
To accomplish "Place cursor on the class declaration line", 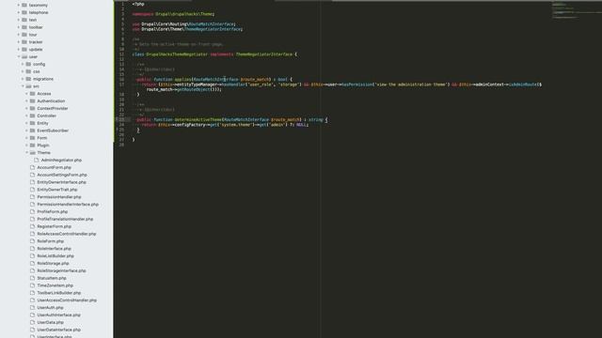I will (x=214, y=54).
